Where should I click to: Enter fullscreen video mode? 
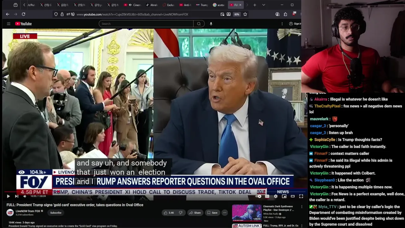(x=301, y=196)
